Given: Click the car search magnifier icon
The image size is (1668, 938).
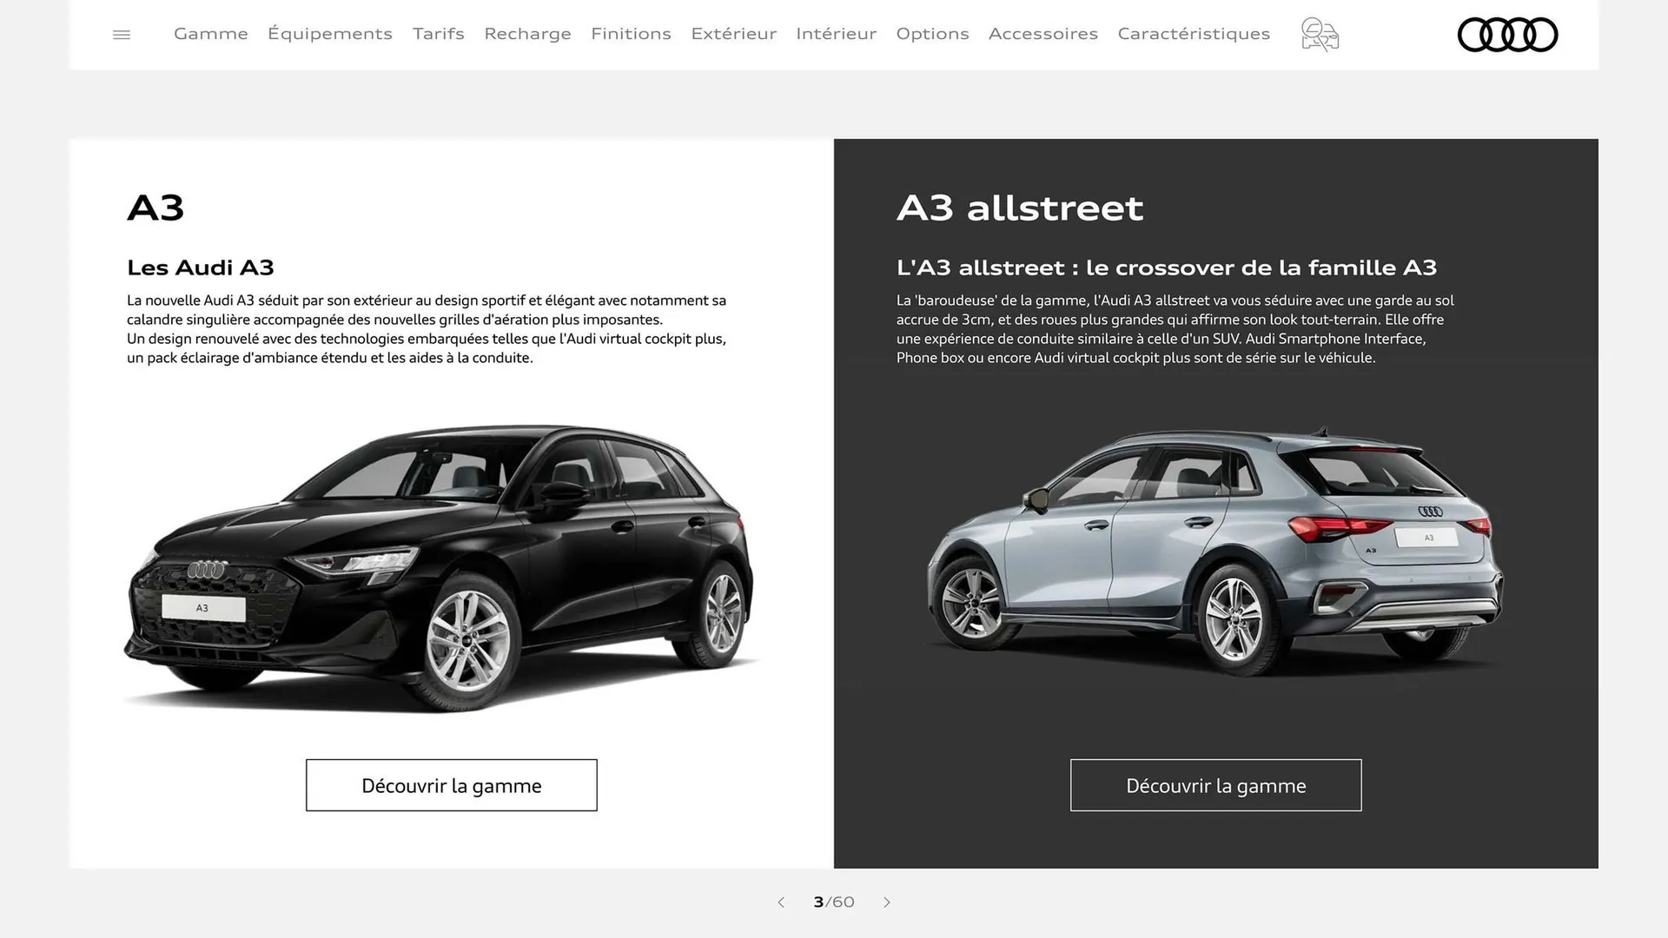Looking at the screenshot, I should tap(1319, 34).
